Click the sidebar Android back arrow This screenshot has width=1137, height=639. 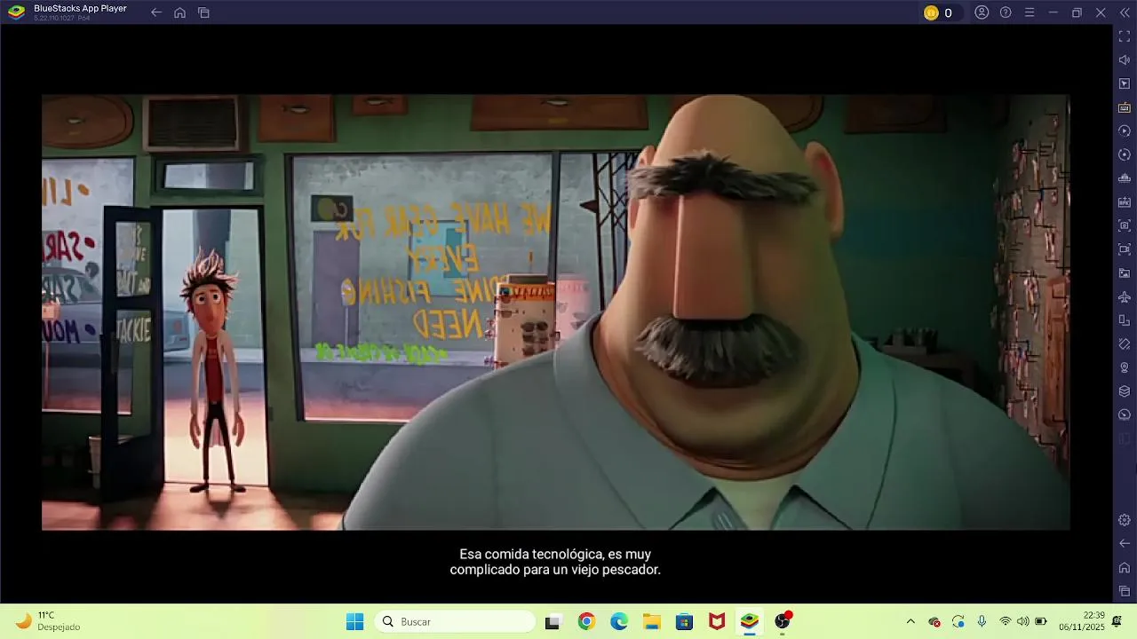coord(1125,543)
